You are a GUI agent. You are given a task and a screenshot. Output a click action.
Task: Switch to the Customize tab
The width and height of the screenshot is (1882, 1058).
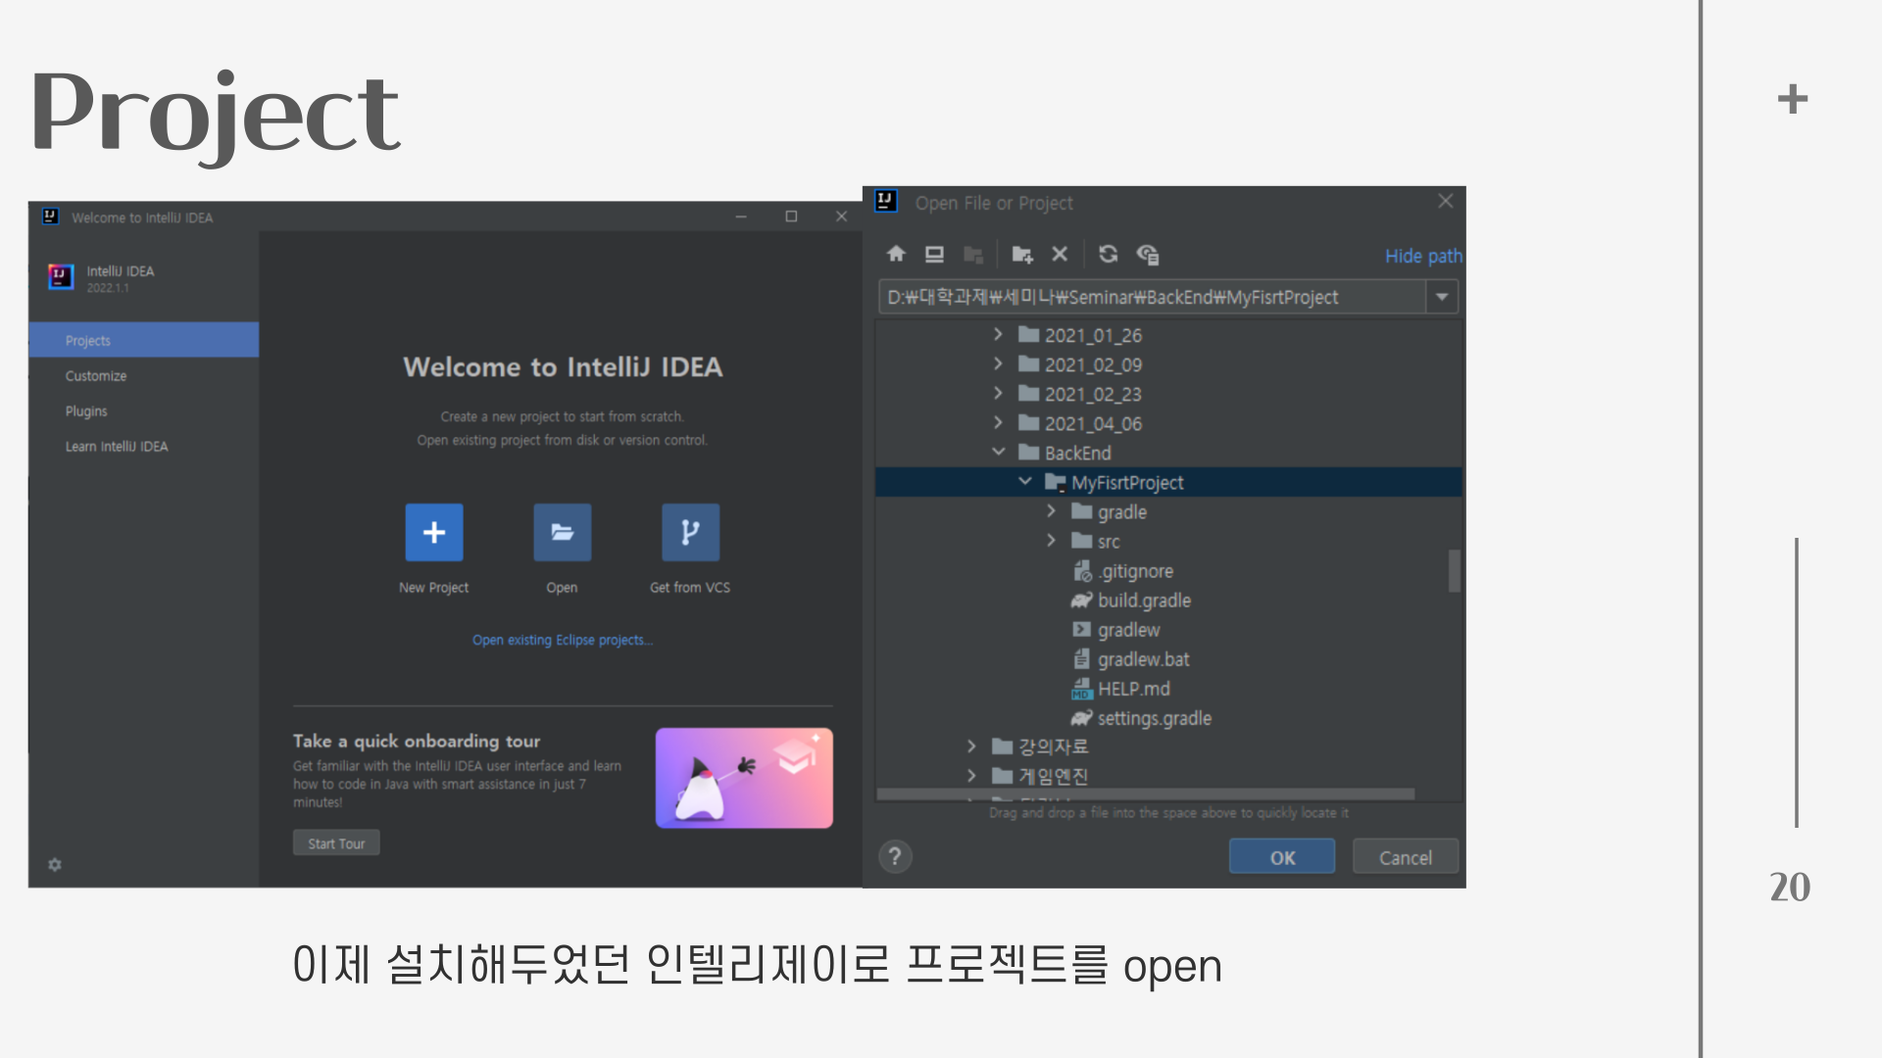[x=96, y=376]
